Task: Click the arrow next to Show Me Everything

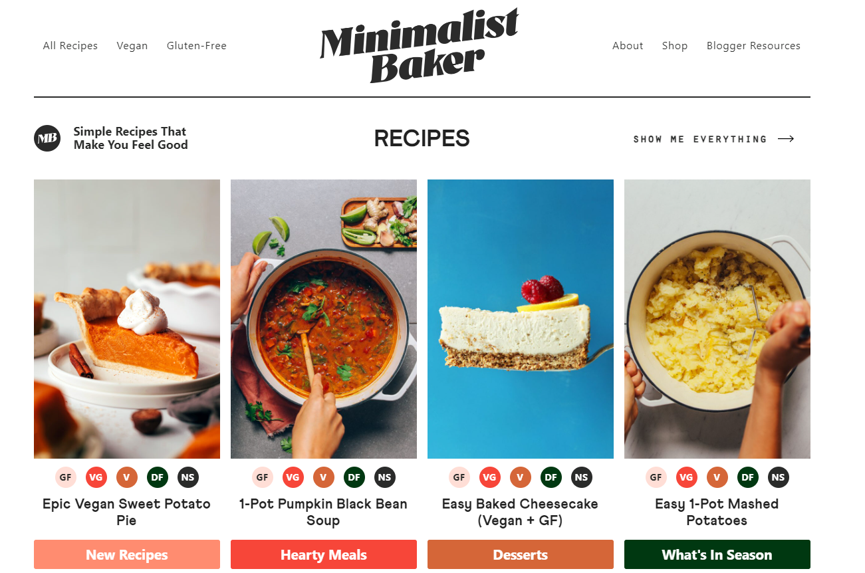Action: tap(786, 139)
